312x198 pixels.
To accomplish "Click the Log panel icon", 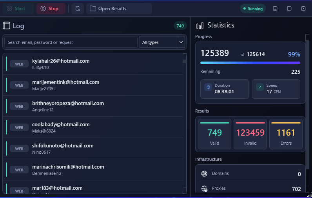I will point(6,25).
